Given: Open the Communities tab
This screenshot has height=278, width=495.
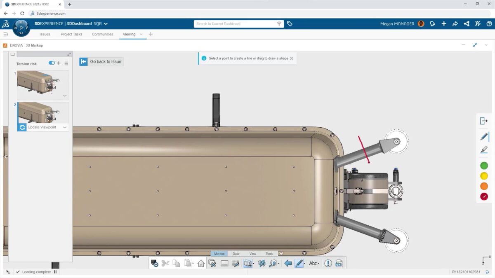Looking at the screenshot, I should [102, 34].
